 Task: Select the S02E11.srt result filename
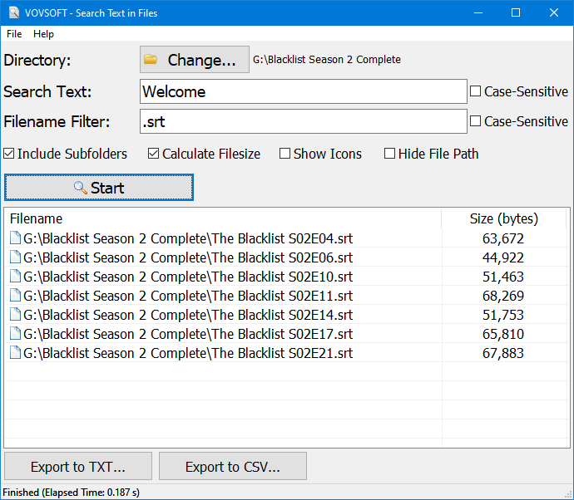(x=188, y=296)
